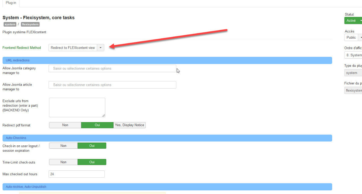Open the Plug-in tab
The image size is (362, 194).
(x=11, y=3)
